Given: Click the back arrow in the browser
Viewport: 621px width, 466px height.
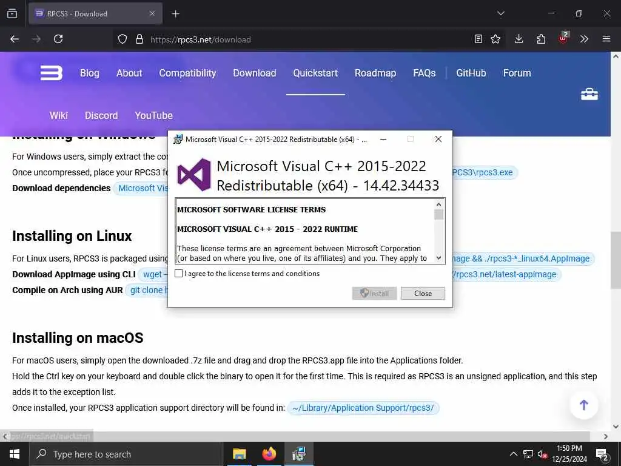Looking at the screenshot, I should (x=15, y=39).
